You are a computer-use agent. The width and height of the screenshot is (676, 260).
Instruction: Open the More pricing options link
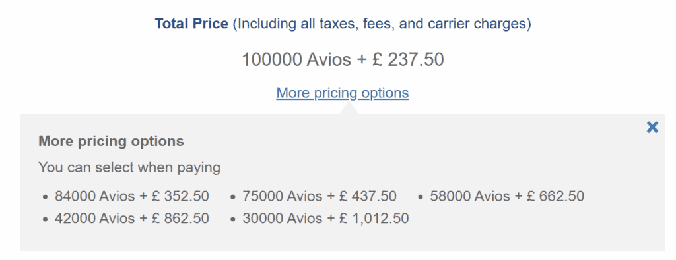coord(343,93)
